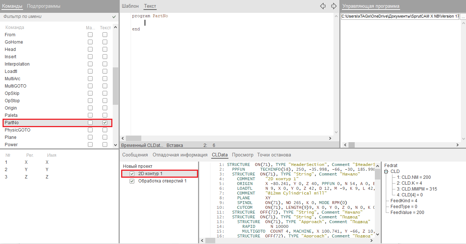Click the program file path input field
466x244 pixels.
click(400, 16)
